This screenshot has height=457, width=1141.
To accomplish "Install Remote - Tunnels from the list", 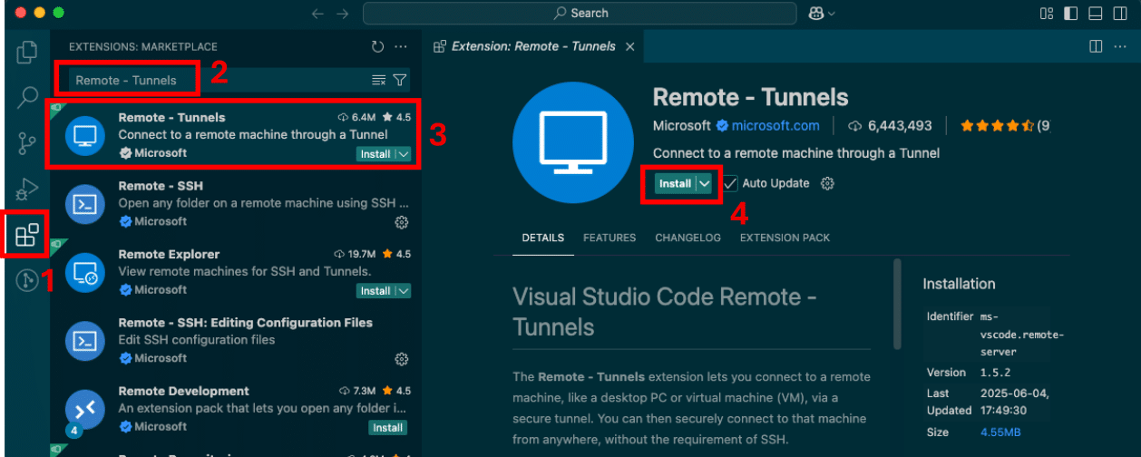I will coord(375,154).
